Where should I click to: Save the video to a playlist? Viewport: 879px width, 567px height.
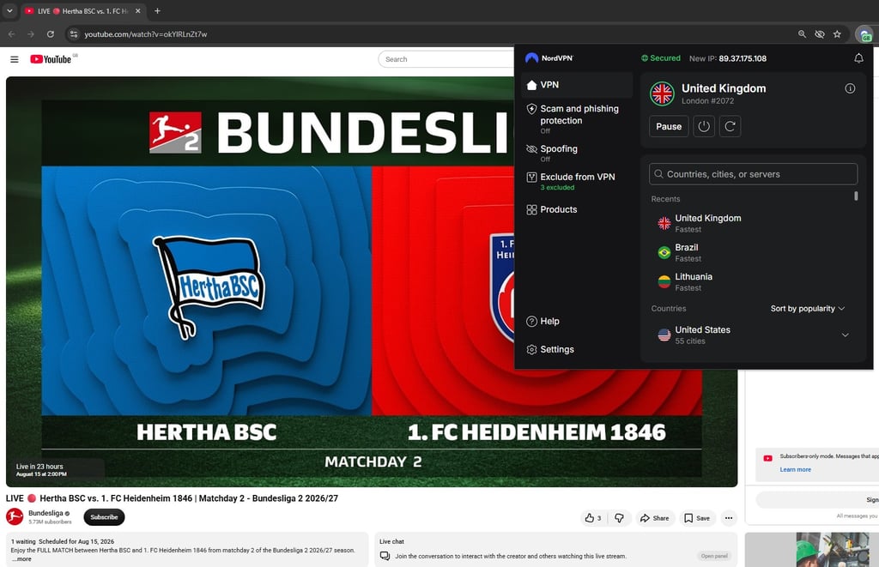coord(697,518)
